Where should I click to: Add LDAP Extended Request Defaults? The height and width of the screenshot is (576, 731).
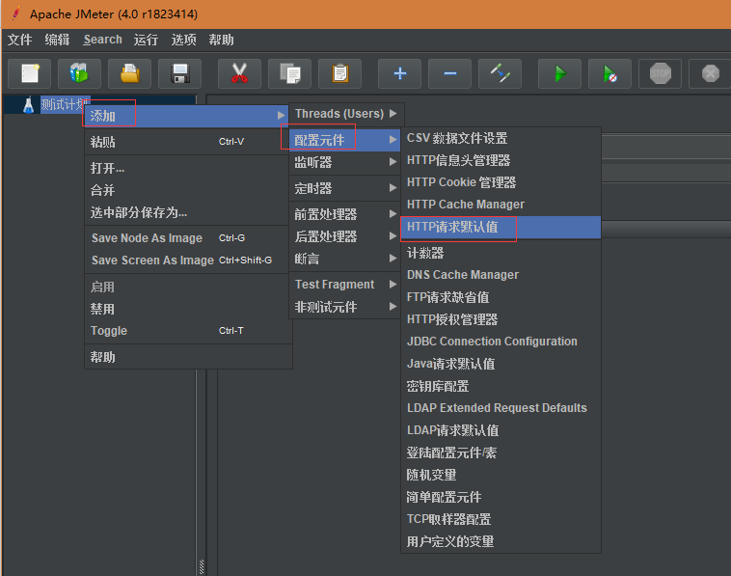click(x=501, y=408)
